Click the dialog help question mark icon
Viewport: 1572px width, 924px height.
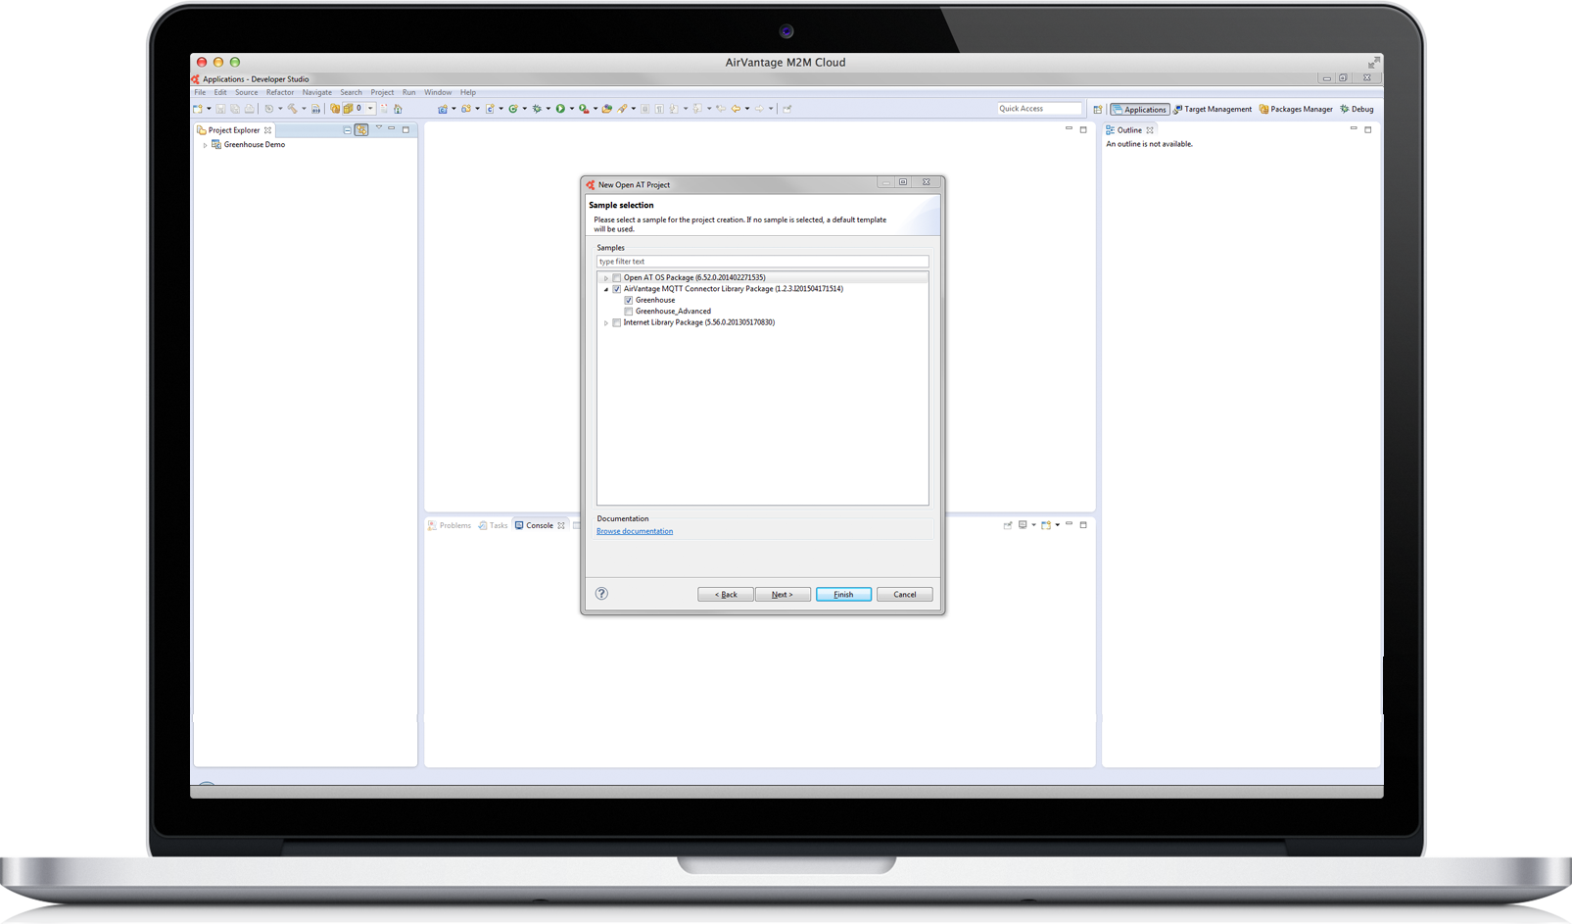[601, 593]
